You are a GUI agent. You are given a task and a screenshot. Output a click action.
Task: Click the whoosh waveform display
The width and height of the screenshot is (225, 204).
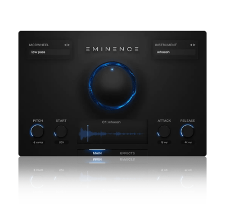(x=112, y=134)
